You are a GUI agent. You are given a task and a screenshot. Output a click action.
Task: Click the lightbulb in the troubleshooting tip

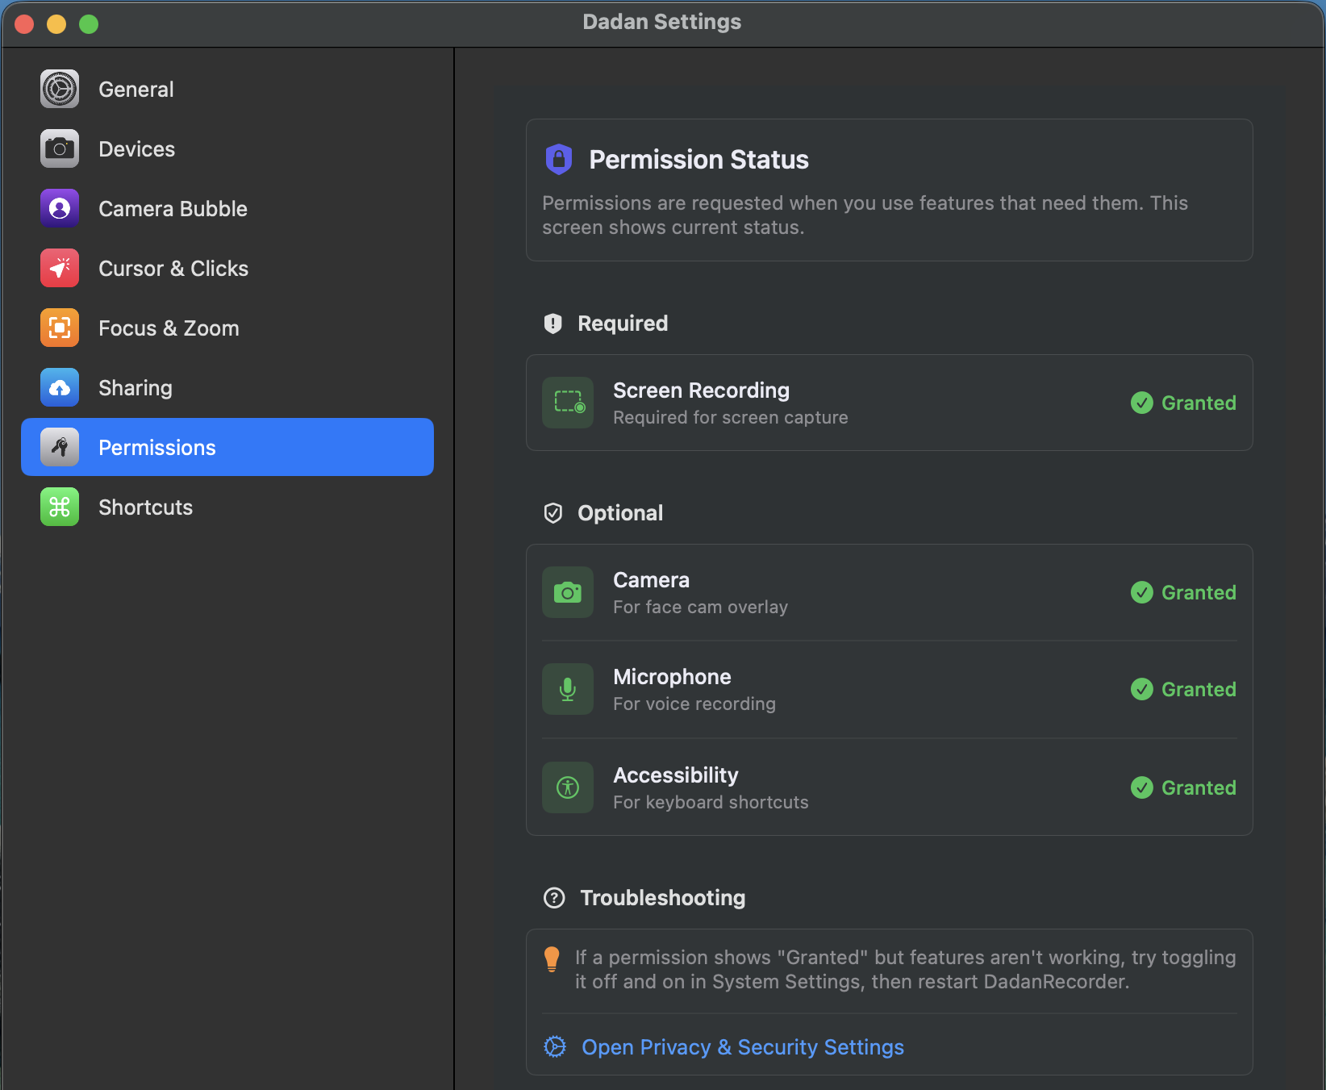552,959
